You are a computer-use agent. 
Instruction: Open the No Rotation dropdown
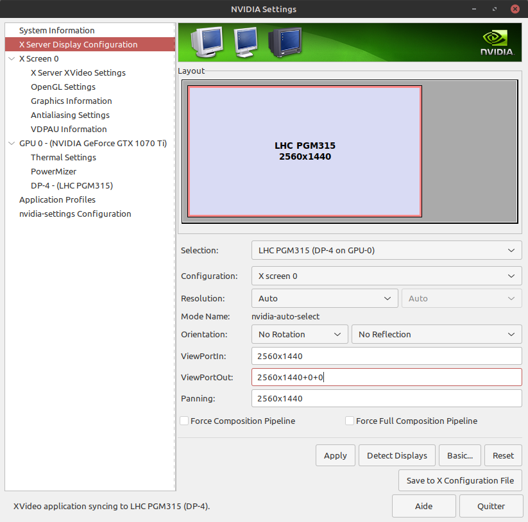300,335
